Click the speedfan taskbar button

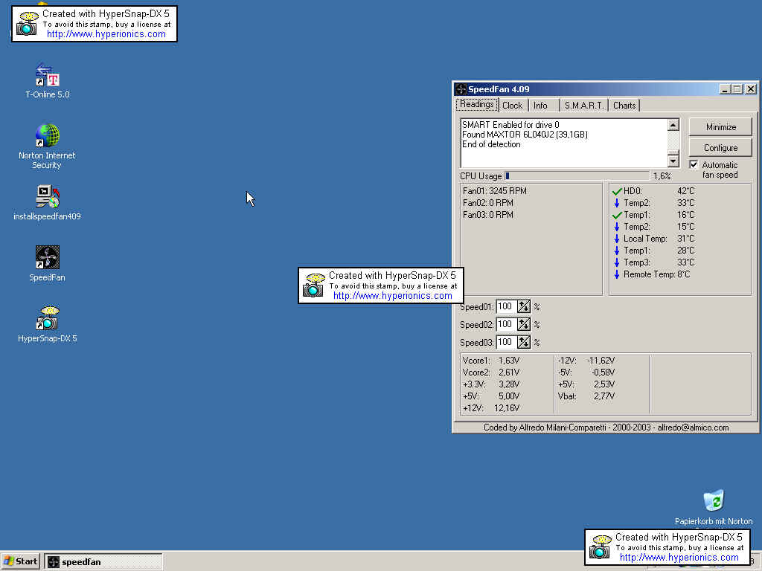103,562
